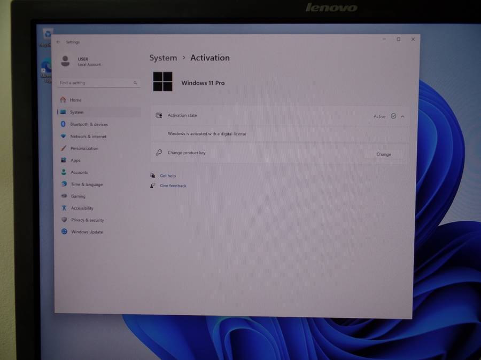
Task: Collapse the Activation state chevron
Action: (402, 116)
